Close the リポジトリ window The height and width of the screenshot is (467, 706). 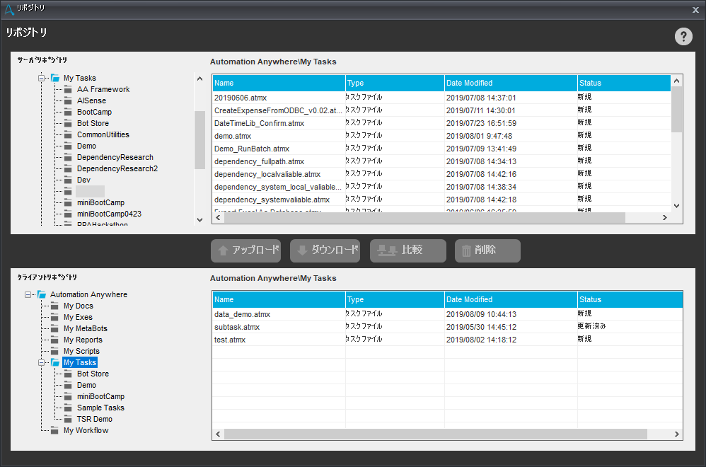point(695,10)
